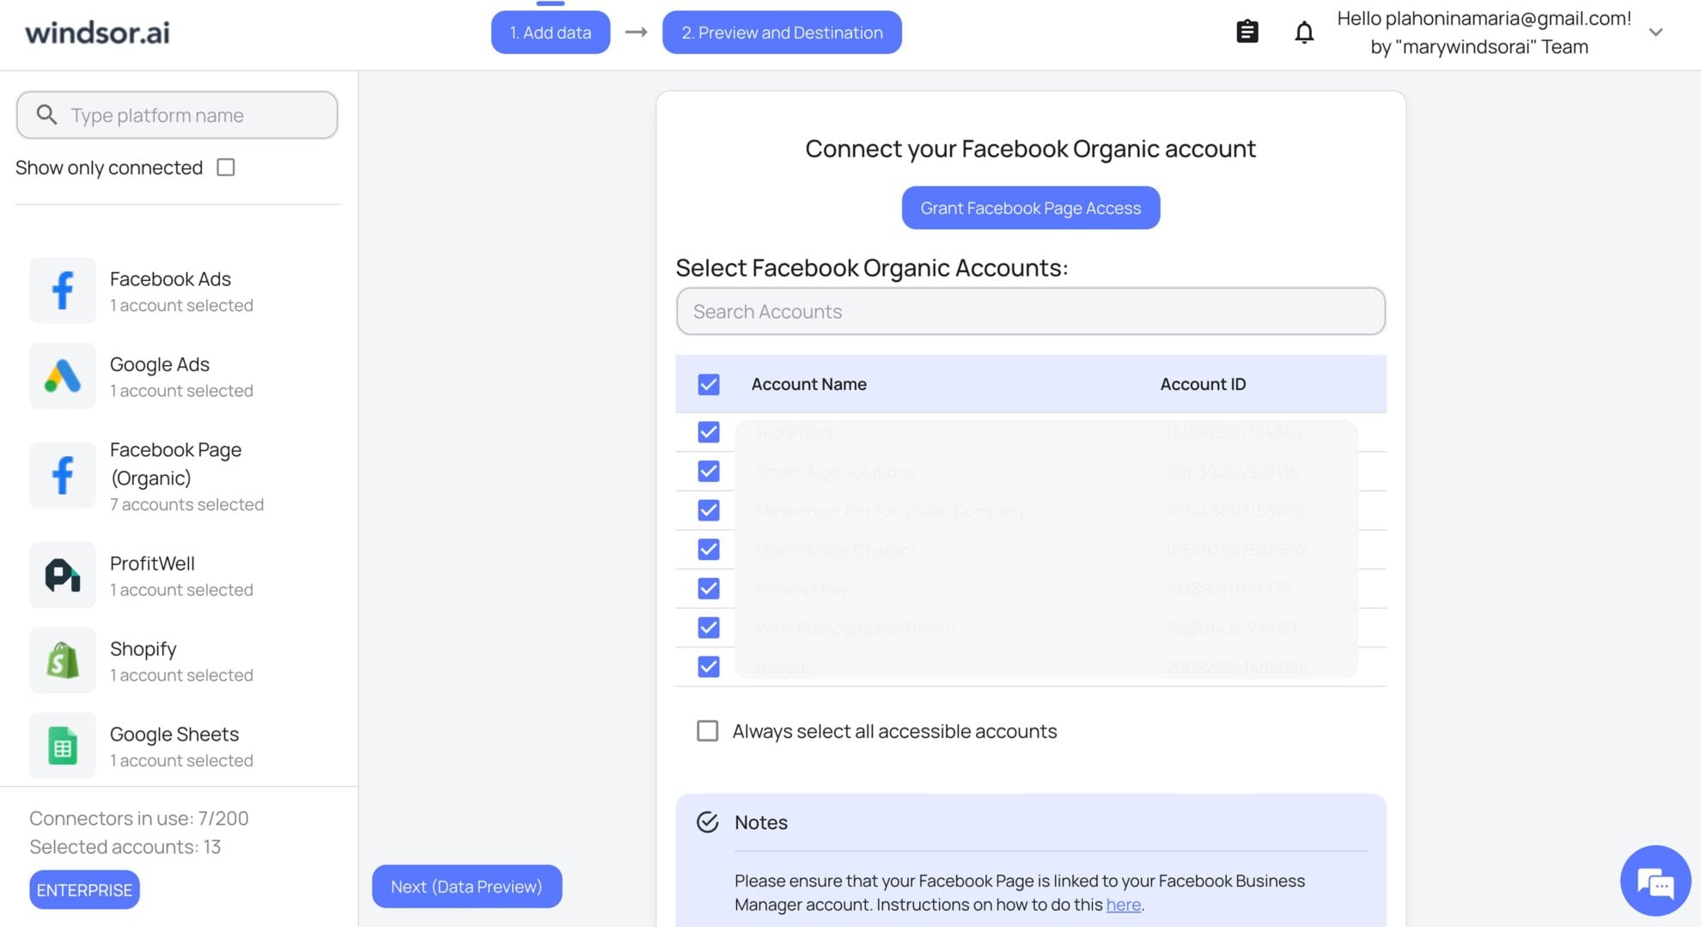
Task: Click the ENTERPRISE plan button
Action: click(84, 890)
